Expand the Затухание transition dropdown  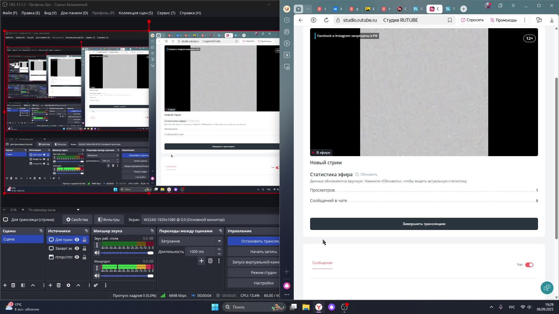[219, 241]
